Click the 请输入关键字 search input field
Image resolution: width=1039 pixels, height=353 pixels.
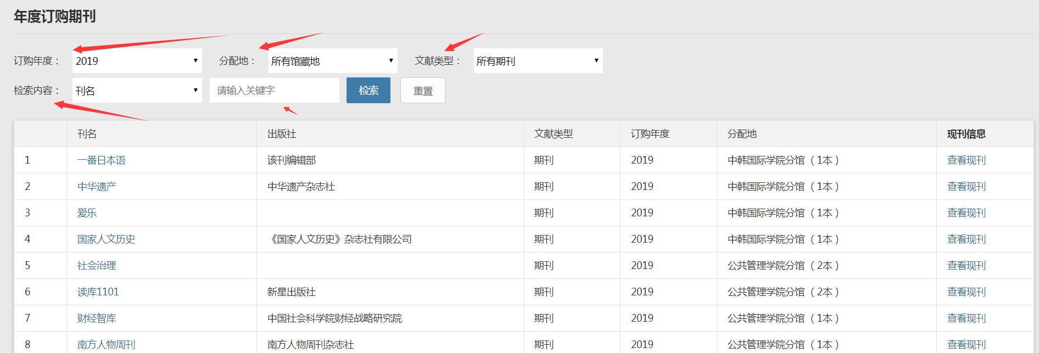(x=274, y=91)
